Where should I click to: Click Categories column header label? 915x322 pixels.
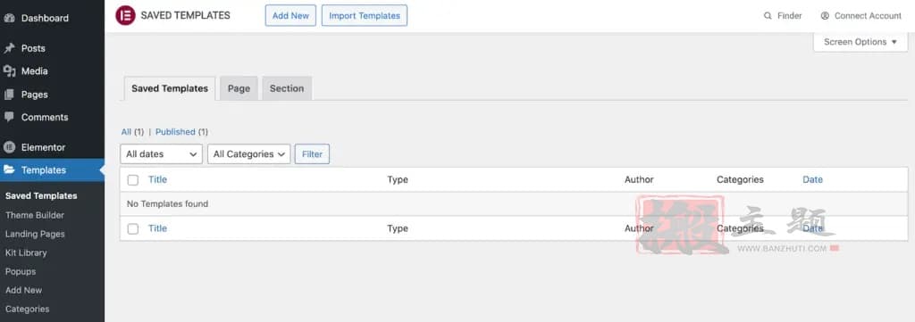point(740,179)
